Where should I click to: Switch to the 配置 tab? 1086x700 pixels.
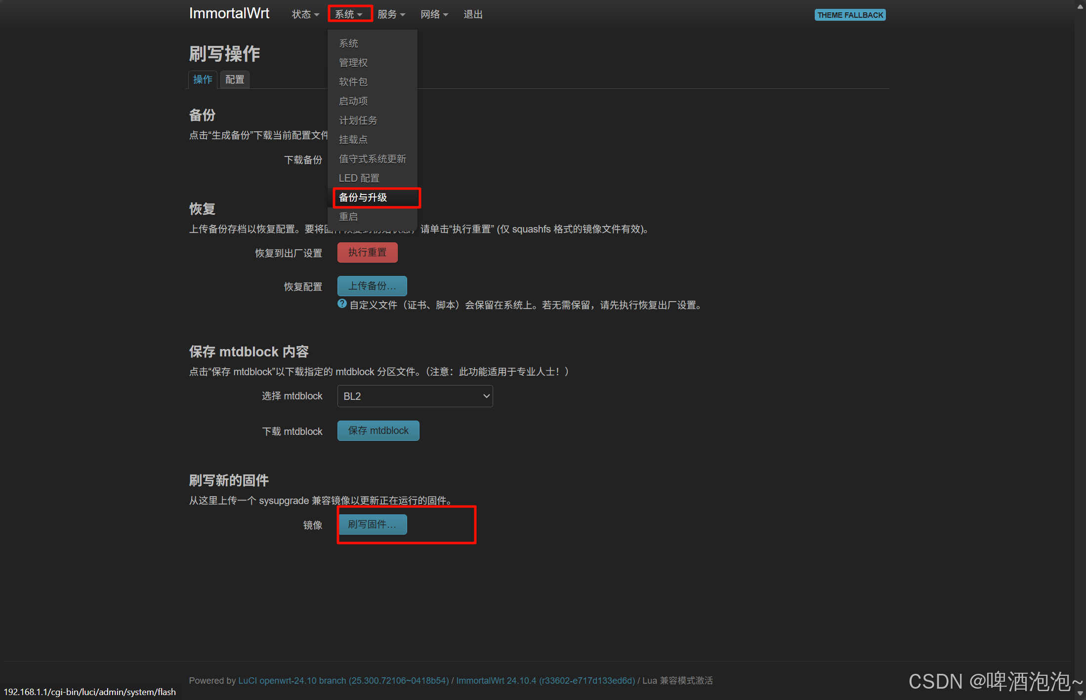click(235, 79)
